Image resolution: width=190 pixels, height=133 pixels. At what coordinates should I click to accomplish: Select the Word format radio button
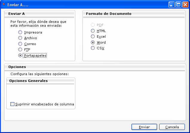pyautogui.click(x=93, y=42)
